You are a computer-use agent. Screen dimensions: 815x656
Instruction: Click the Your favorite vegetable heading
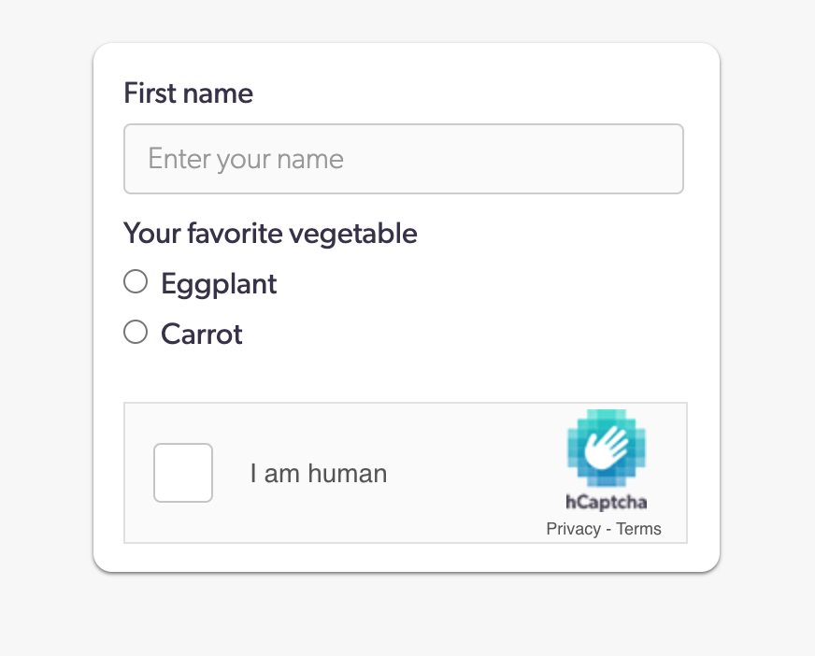pyautogui.click(x=270, y=233)
